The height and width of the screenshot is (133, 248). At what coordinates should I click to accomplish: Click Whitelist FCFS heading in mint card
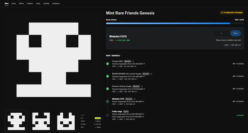click(x=118, y=36)
